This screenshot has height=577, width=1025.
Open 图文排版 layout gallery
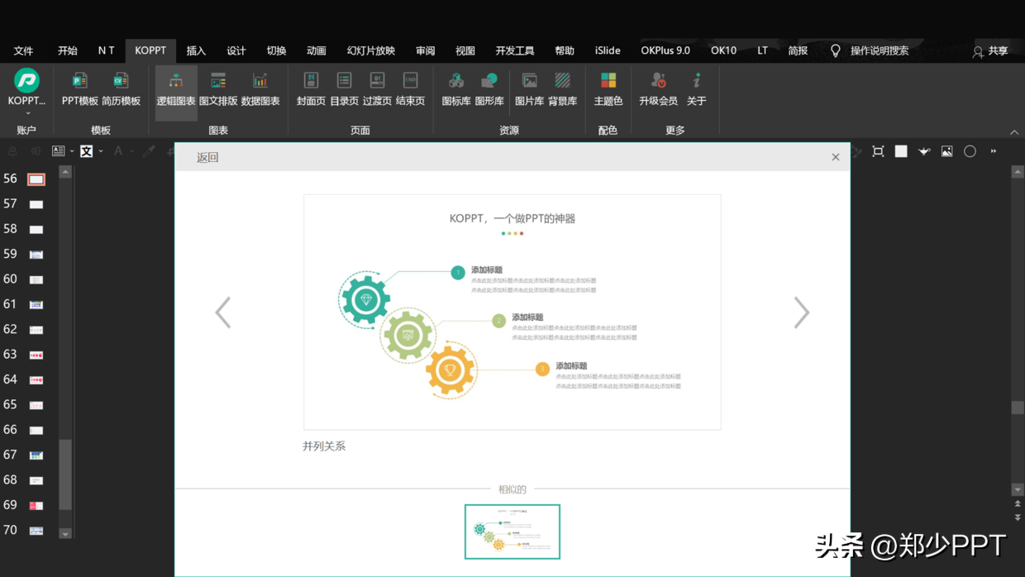pos(218,88)
